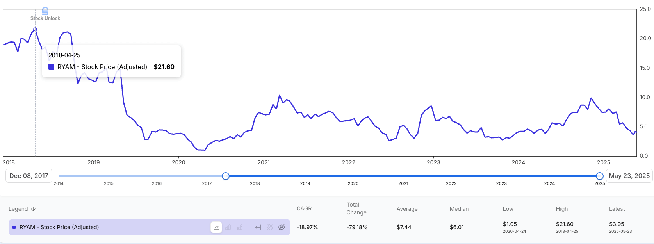Click the CAGR column header

(304, 208)
